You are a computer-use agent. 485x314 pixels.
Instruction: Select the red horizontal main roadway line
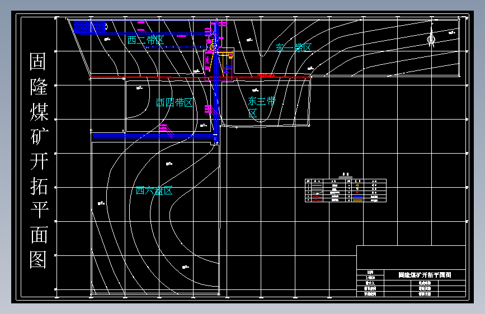pos(200,77)
